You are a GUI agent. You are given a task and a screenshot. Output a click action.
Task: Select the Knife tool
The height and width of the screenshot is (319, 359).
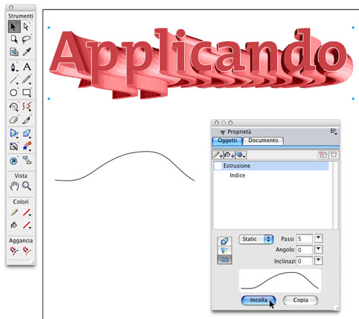27,120
